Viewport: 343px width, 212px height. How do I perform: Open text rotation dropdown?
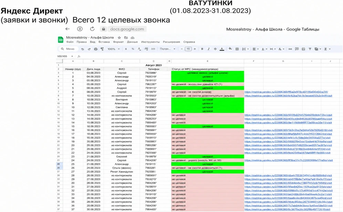coord(281,49)
